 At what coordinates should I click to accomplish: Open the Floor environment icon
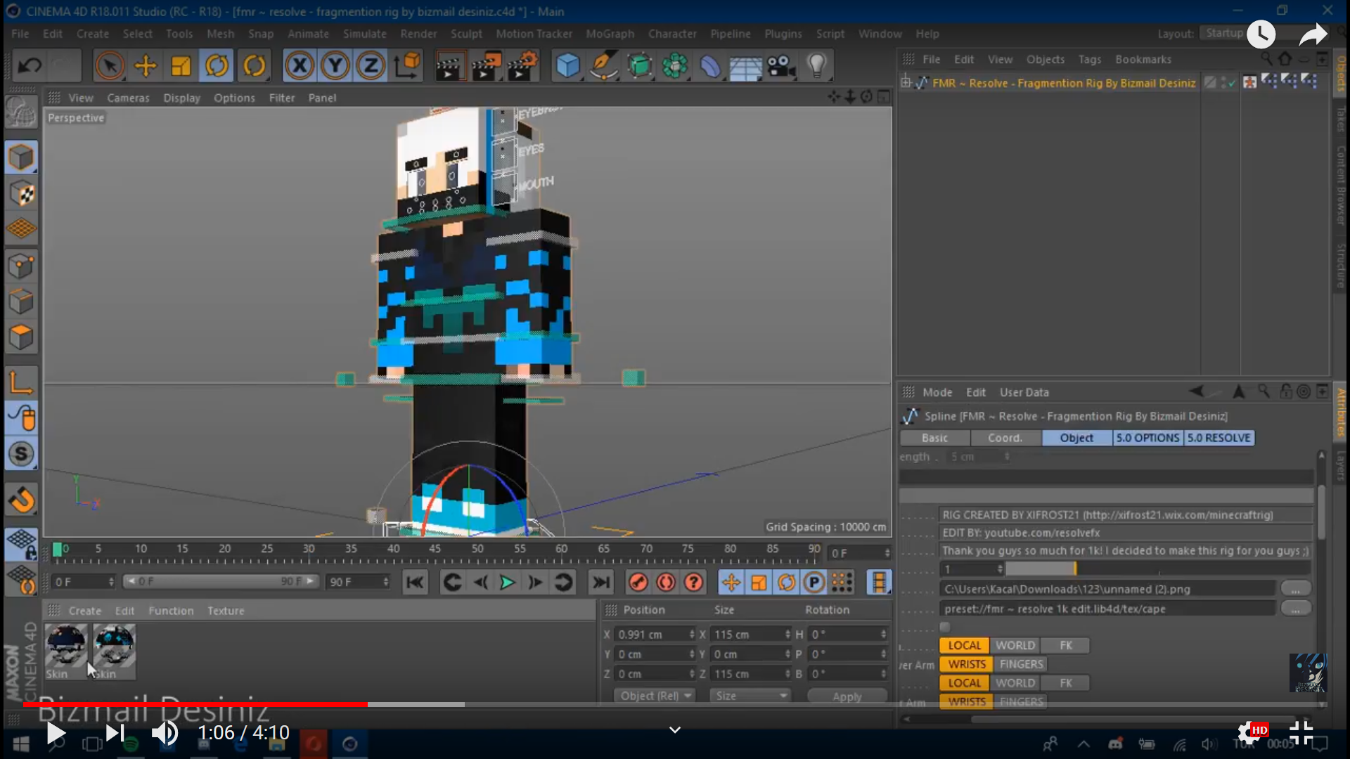pyautogui.click(x=745, y=66)
